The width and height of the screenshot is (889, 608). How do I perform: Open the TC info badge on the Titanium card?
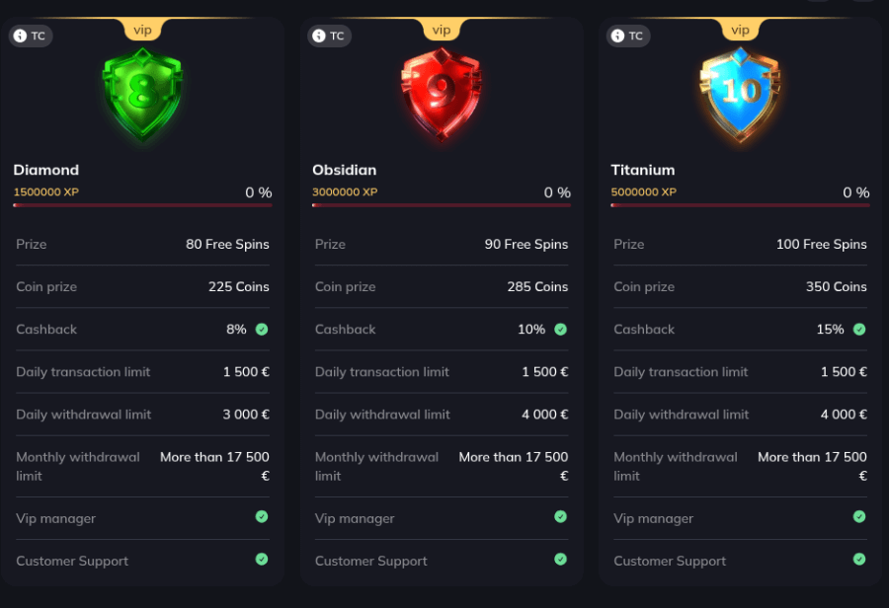click(x=628, y=36)
